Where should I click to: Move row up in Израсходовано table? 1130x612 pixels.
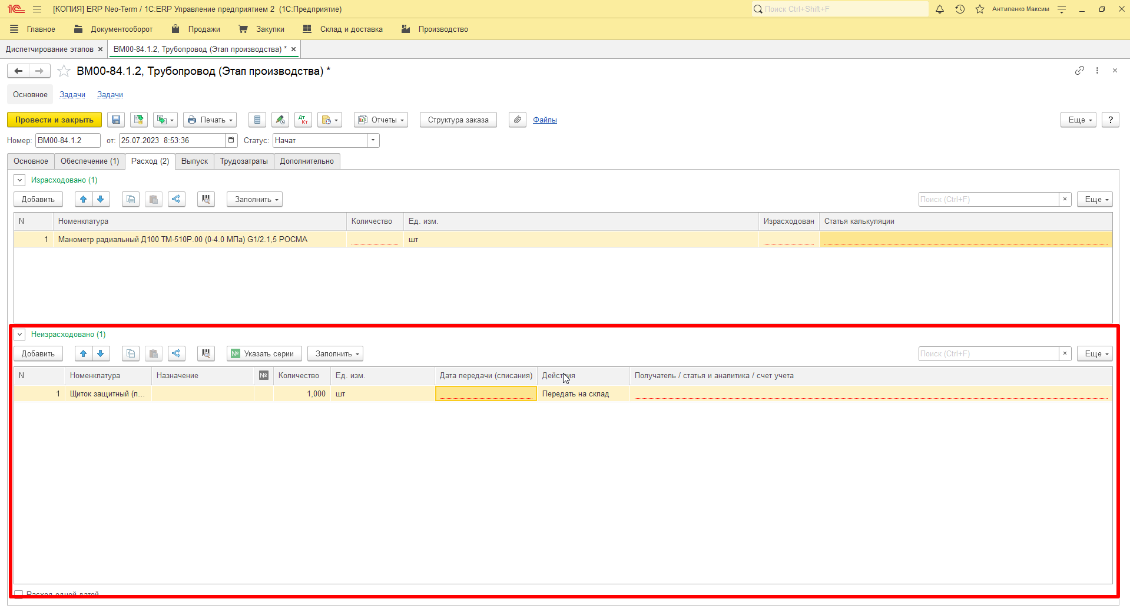[84, 199]
